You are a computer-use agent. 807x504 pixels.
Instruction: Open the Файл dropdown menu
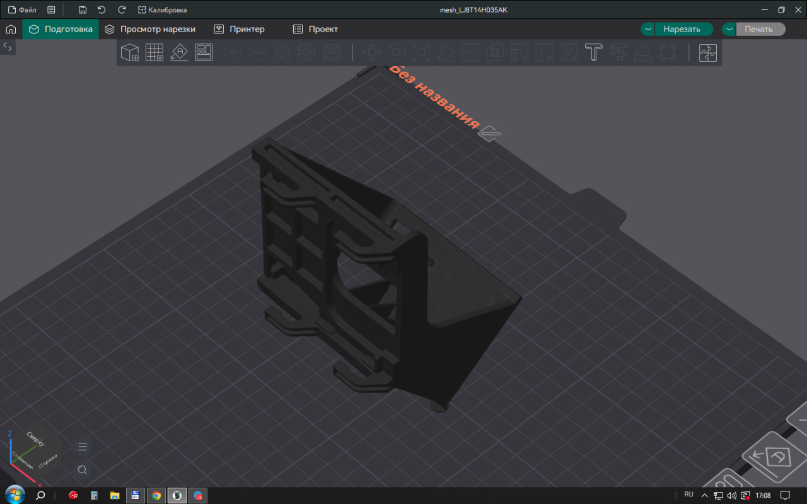[x=22, y=10]
